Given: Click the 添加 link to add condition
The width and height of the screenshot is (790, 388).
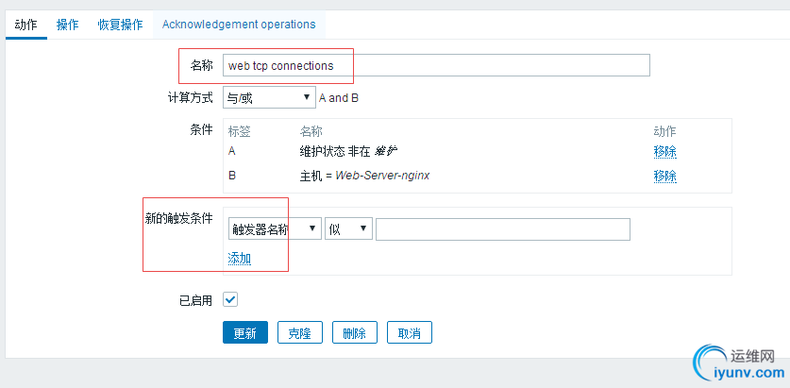Looking at the screenshot, I should [x=240, y=259].
